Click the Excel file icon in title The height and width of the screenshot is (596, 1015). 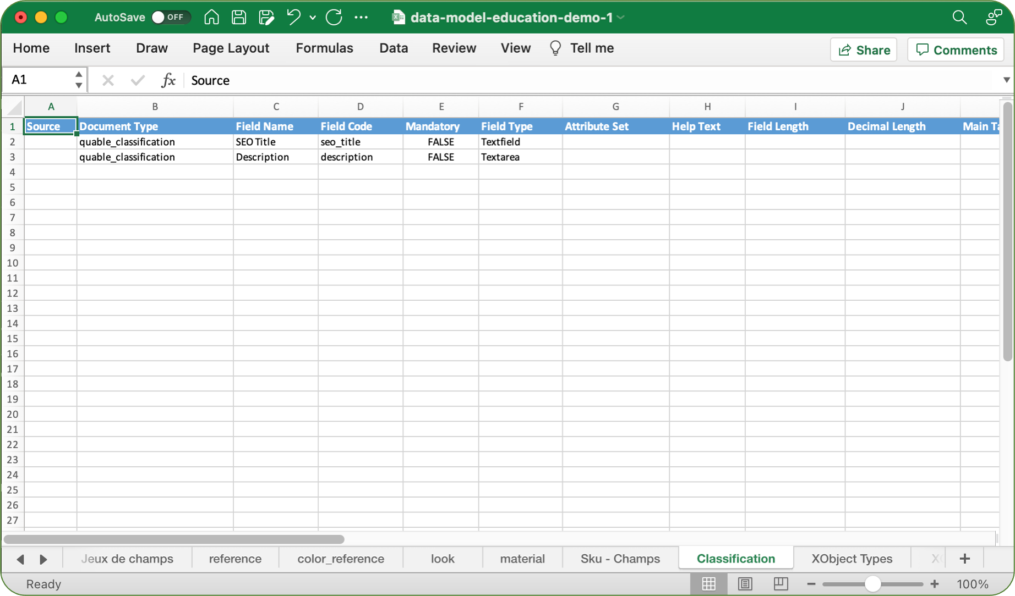[x=398, y=18]
